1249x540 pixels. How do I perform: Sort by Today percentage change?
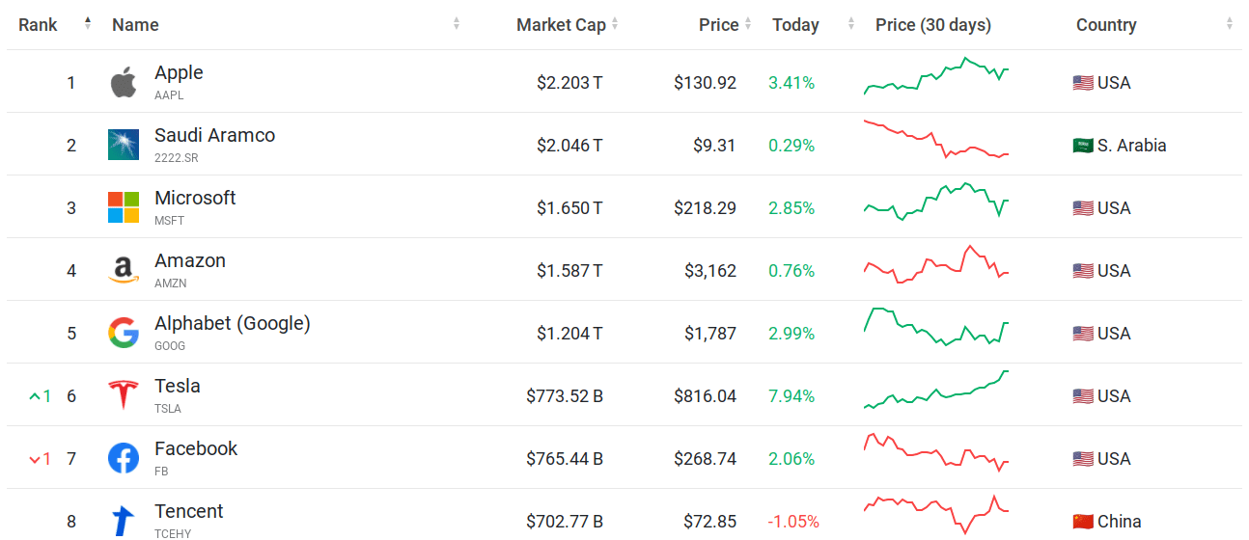tap(795, 25)
